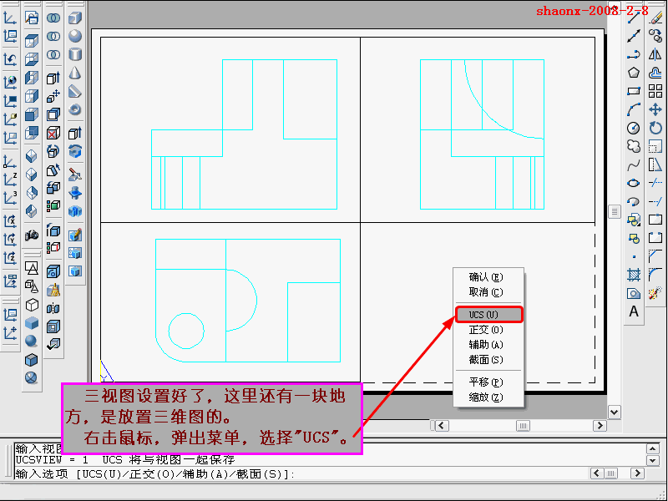Viewport: 668px width, 501px height.
Task: Select the Polyline draw tool
Action: click(x=634, y=54)
